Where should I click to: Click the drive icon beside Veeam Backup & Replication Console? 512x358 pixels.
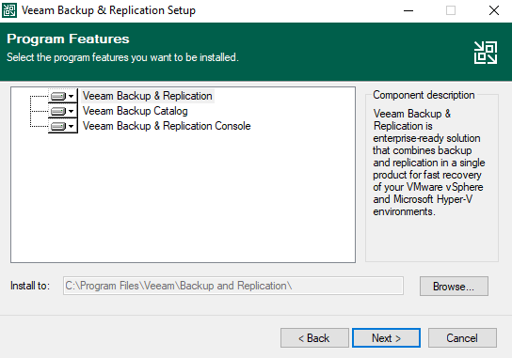pos(58,126)
